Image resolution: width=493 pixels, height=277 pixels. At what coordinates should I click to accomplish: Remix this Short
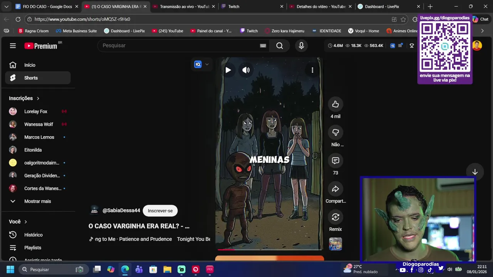(x=335, y=217)
